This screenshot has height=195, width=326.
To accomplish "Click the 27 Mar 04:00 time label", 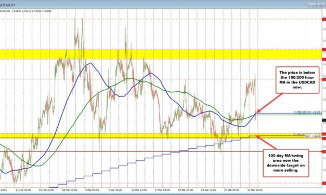I will click(x=231, y=190).
